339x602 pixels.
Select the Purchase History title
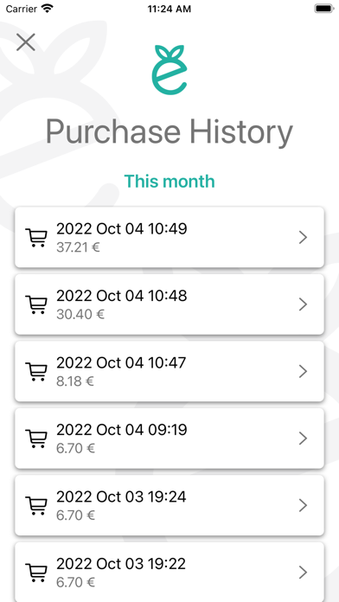tap(169, 132)
